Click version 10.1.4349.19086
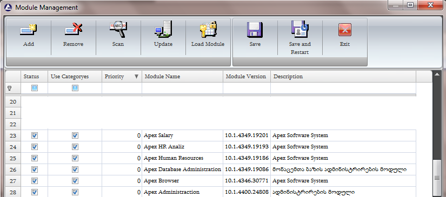Image resolution: width=446 pixels, height=197 pixels. point(247,169)
